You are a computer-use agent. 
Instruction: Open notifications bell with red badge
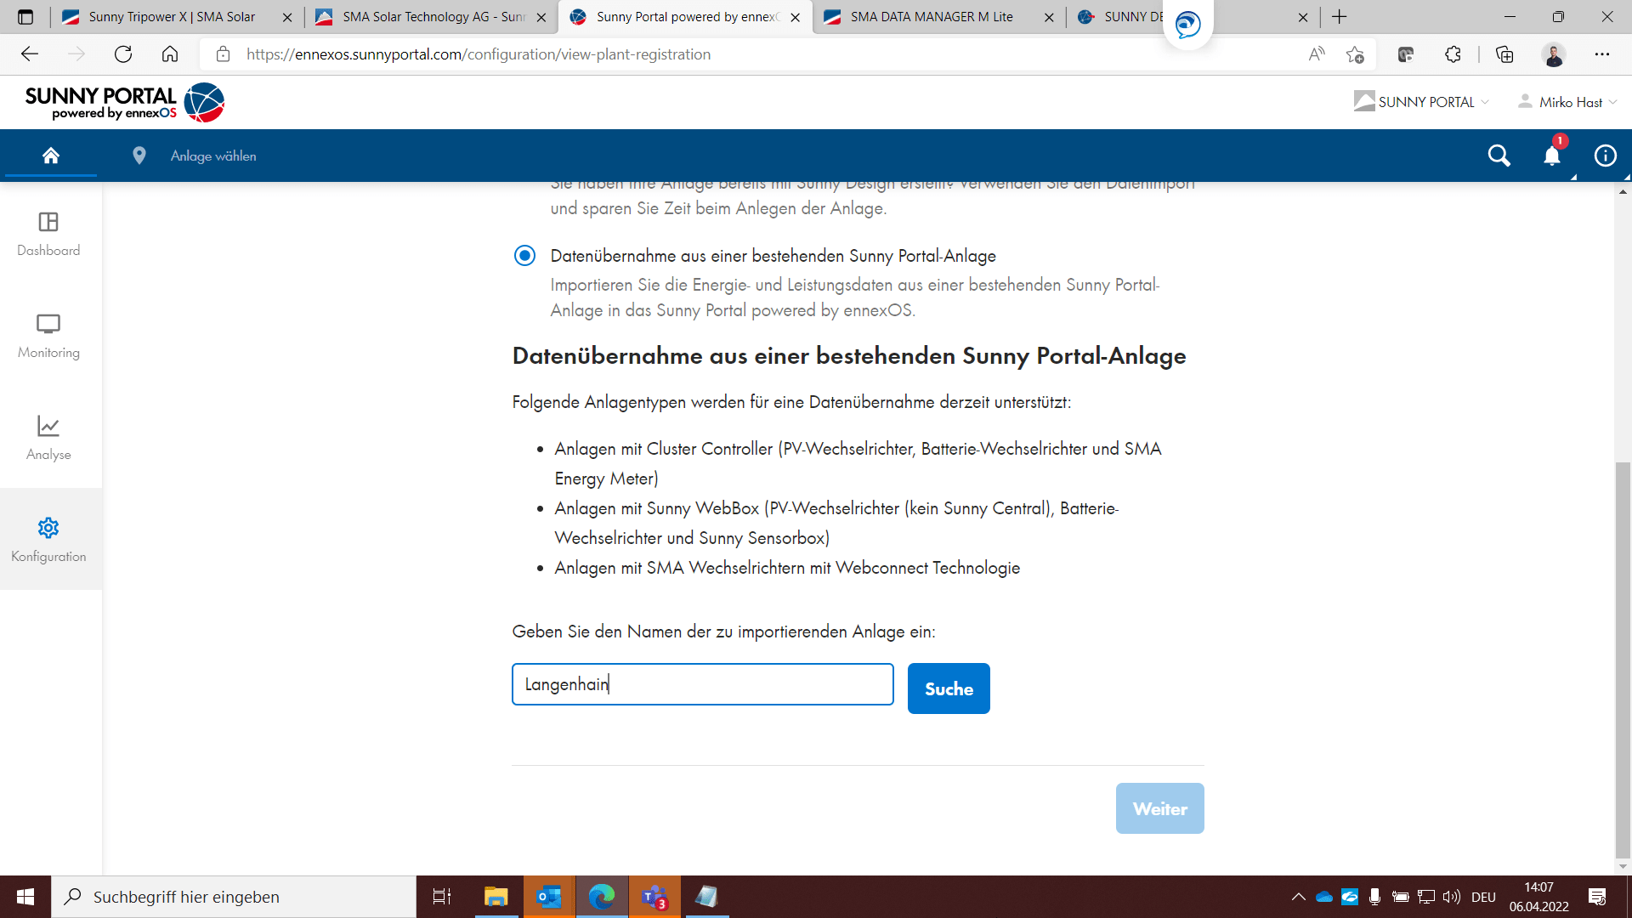1552,156
